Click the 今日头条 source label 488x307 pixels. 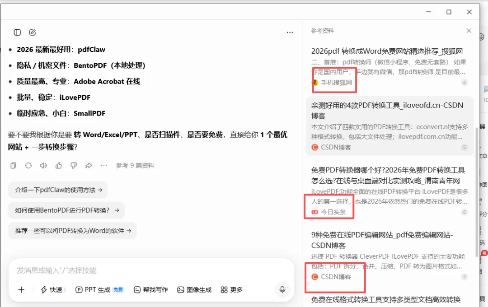point(333,212)
